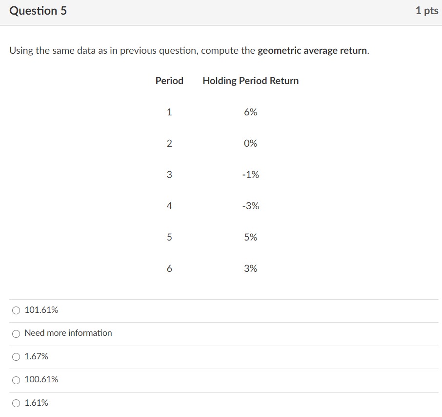Click the Question 5 header text

[39, 10]
